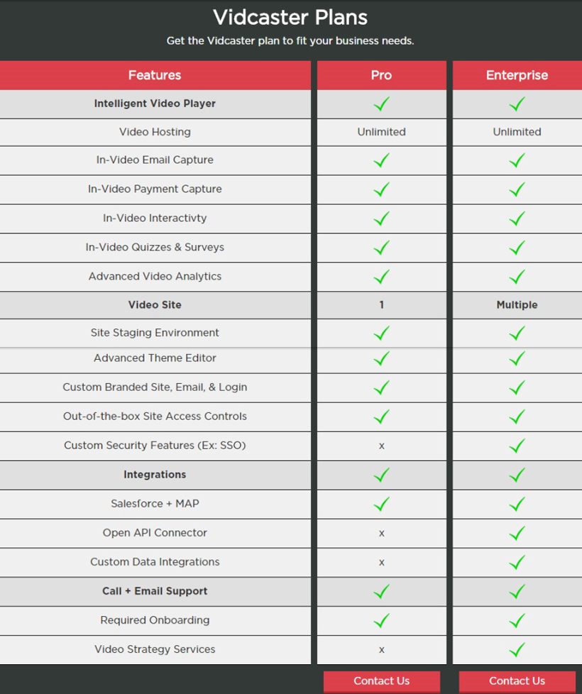Click Pro checkmark for Intelligent Video Player

(382, 104)
